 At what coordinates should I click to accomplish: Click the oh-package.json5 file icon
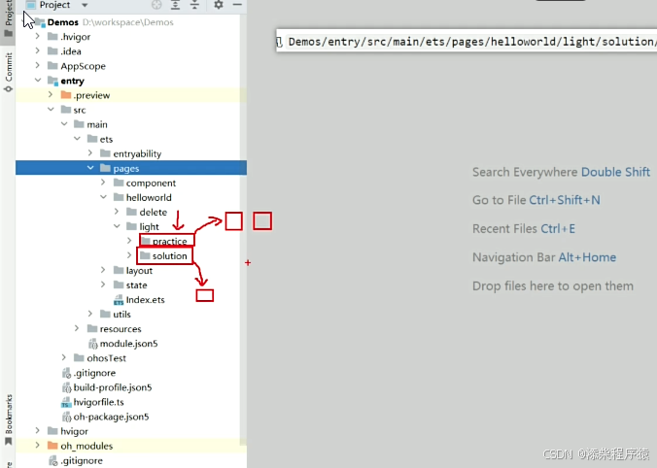click(66, 417)
